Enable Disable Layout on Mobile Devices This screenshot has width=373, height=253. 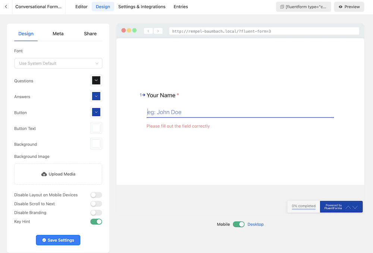(x=96, y=195)
